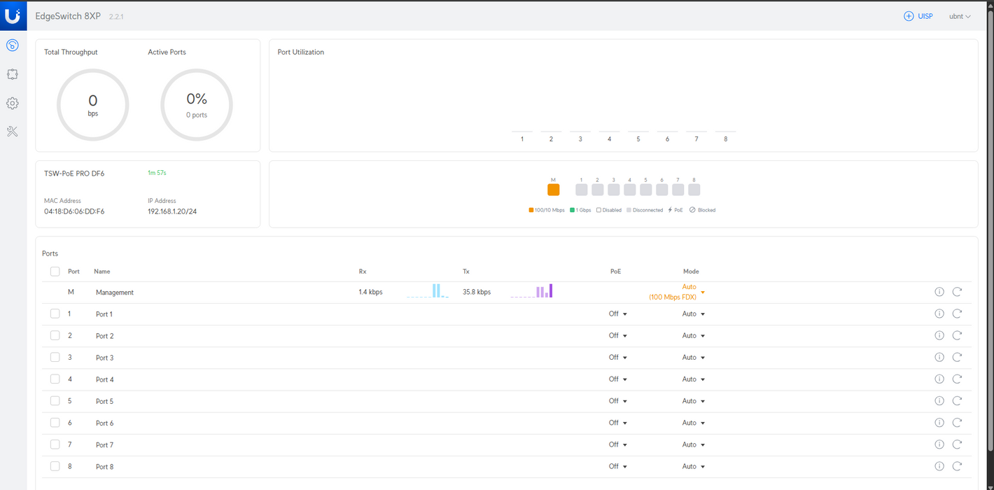
Task: Click the orange Management port square in diagram
Action: pos(553,190)
